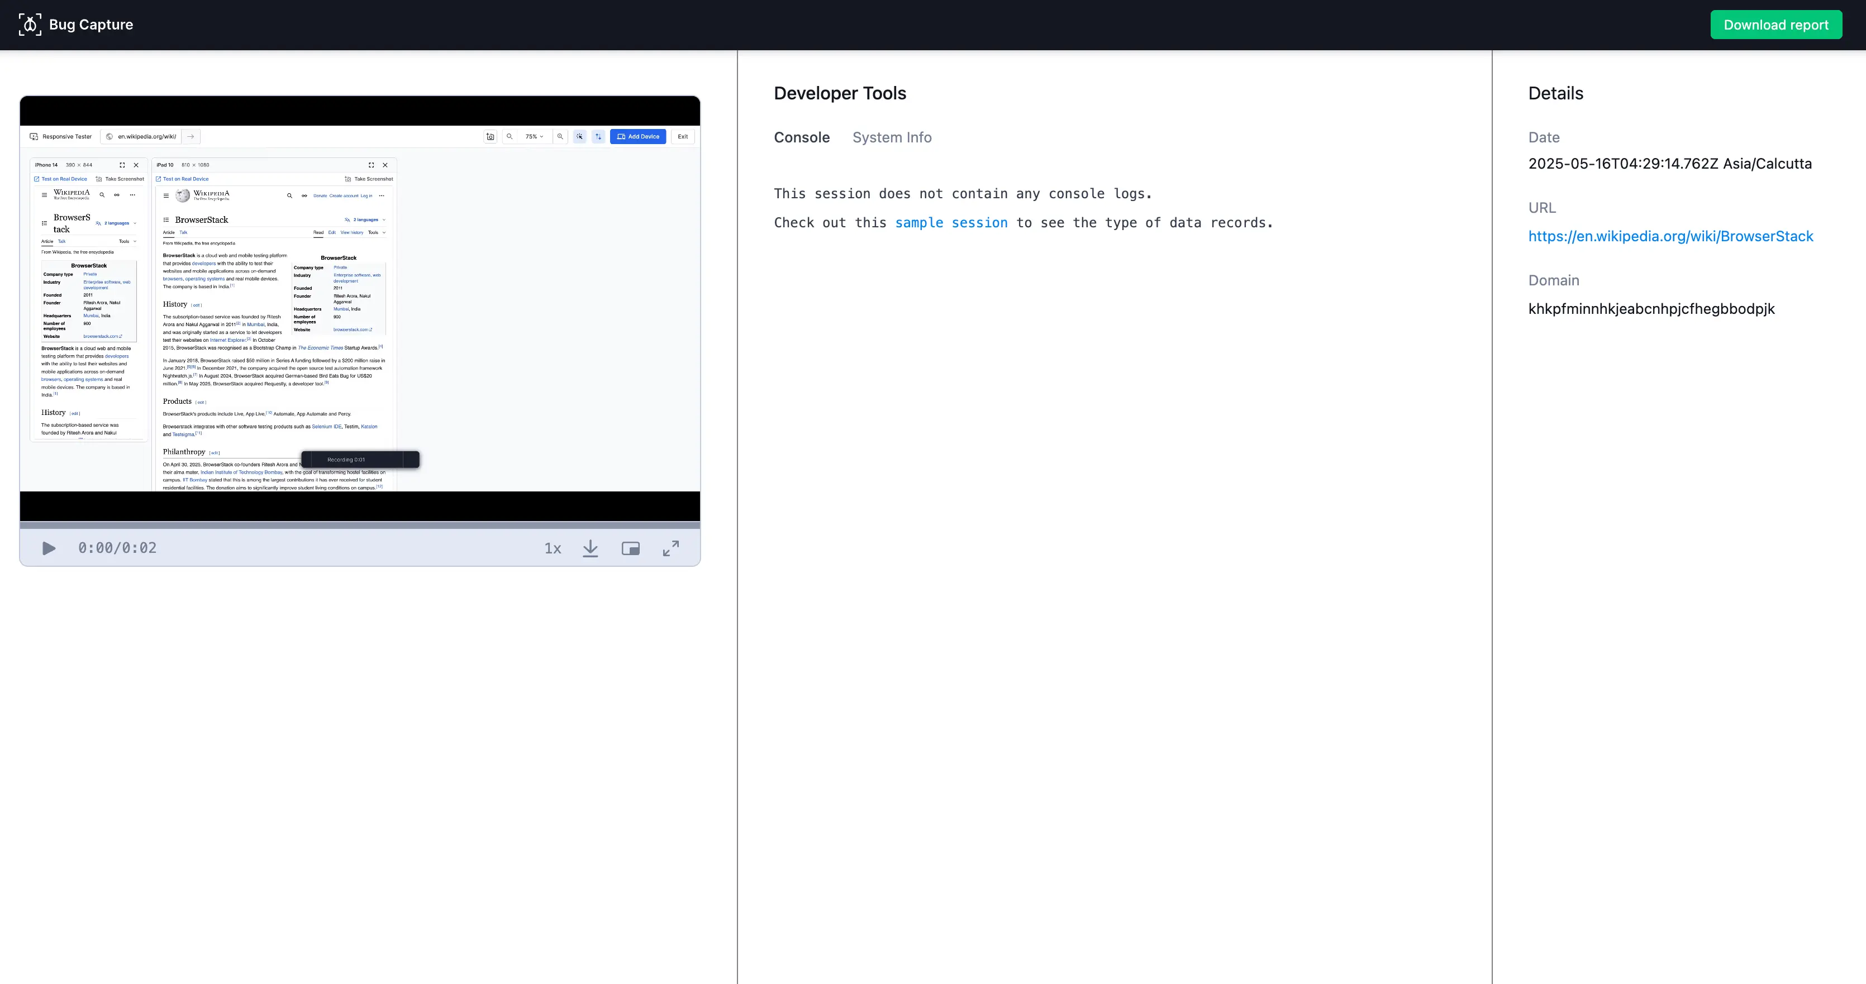
Task: Expand the iPad 10 device frame icon
Action: click(x=371, y=165)
